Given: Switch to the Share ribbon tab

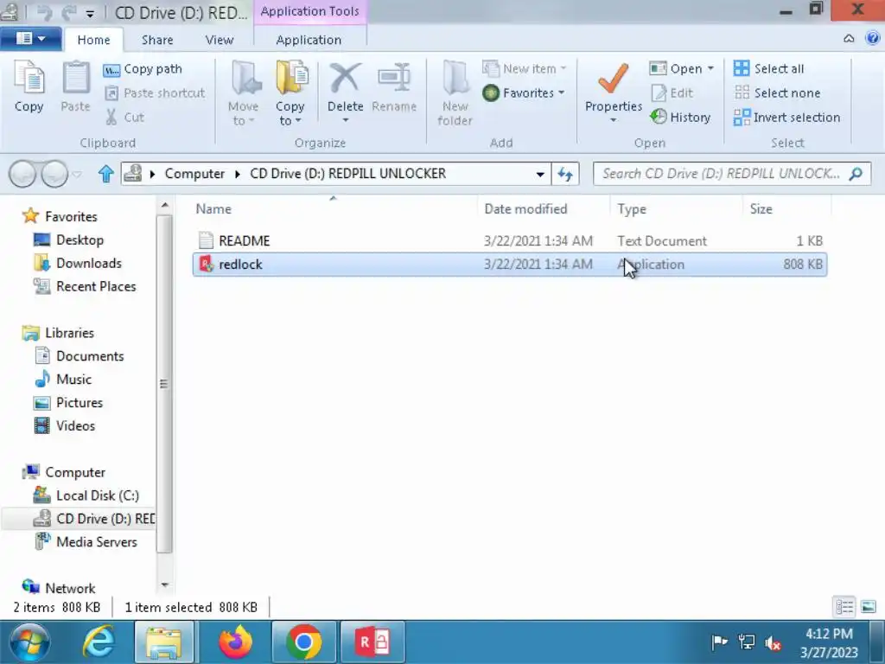Looking at the screenshot, I should coord(157,40).
